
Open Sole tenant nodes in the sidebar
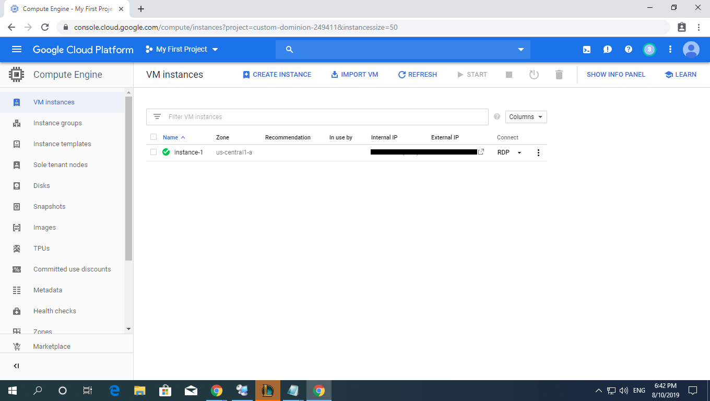coord(63,165)
